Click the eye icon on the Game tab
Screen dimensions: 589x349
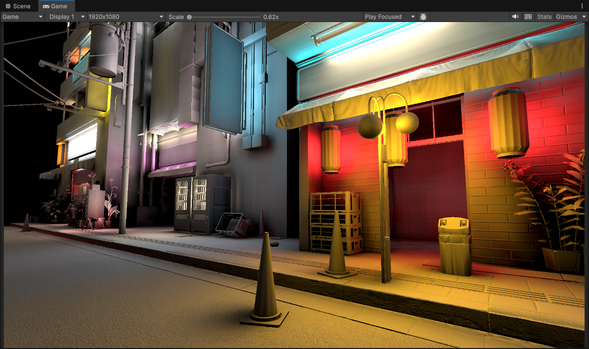(x=45, y=6)
